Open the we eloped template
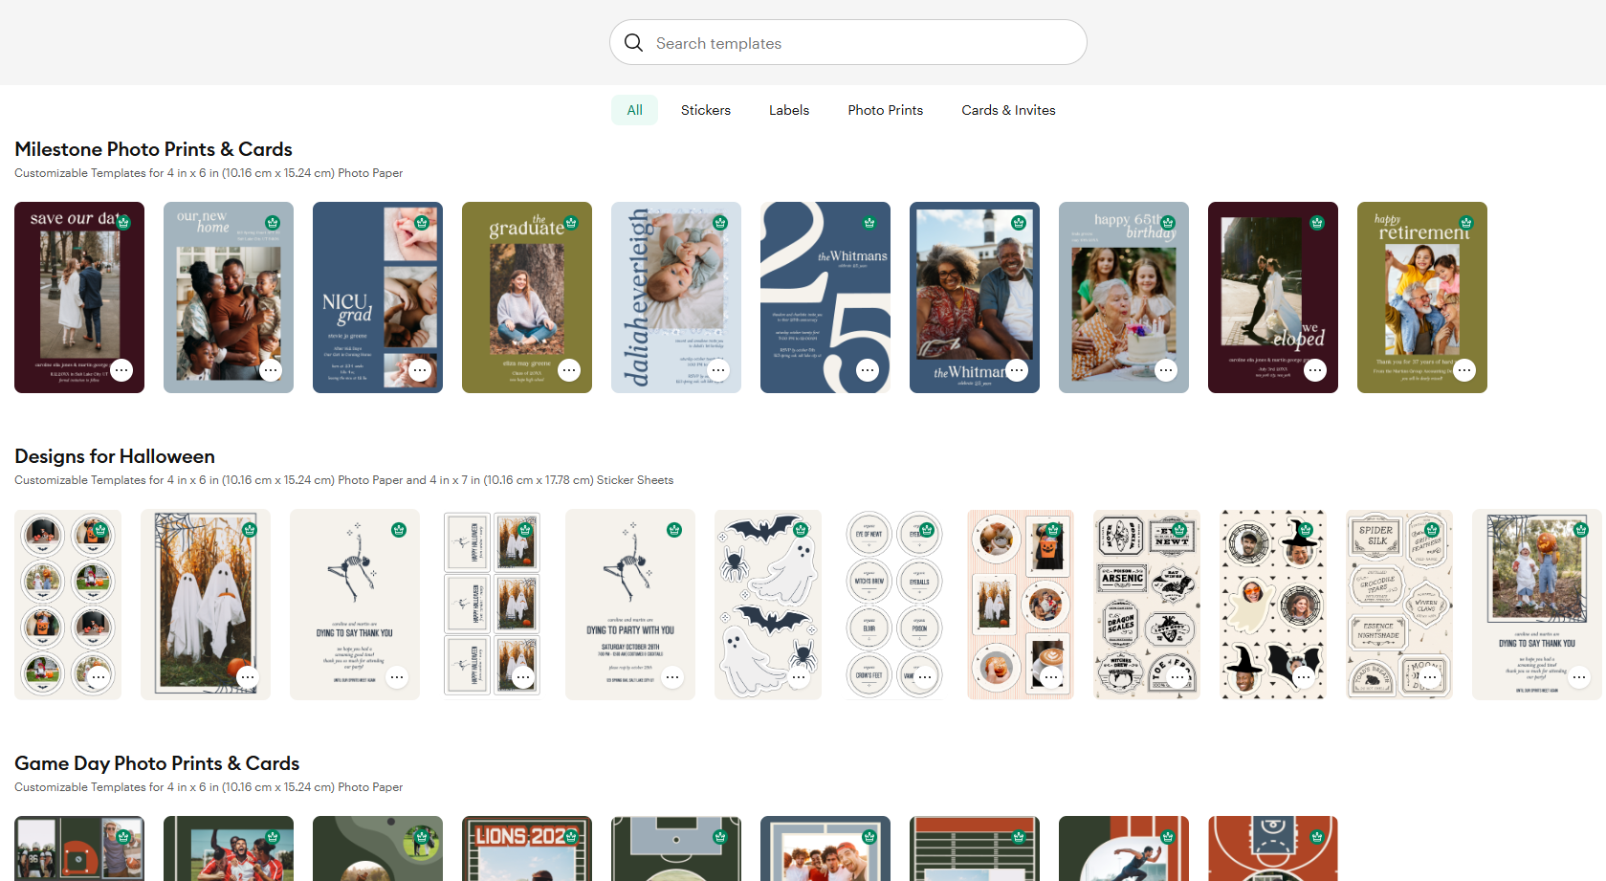The width and height of the screenshot is (1606, 881). point(1273,297)
